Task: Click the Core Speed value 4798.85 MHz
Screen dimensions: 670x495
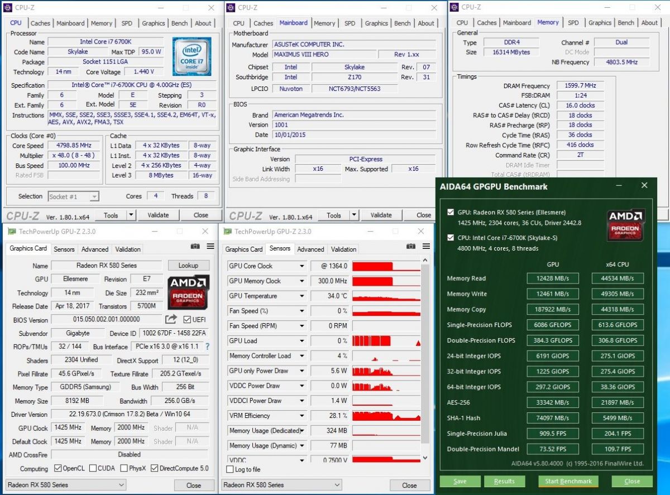Action: coord(74,146)
